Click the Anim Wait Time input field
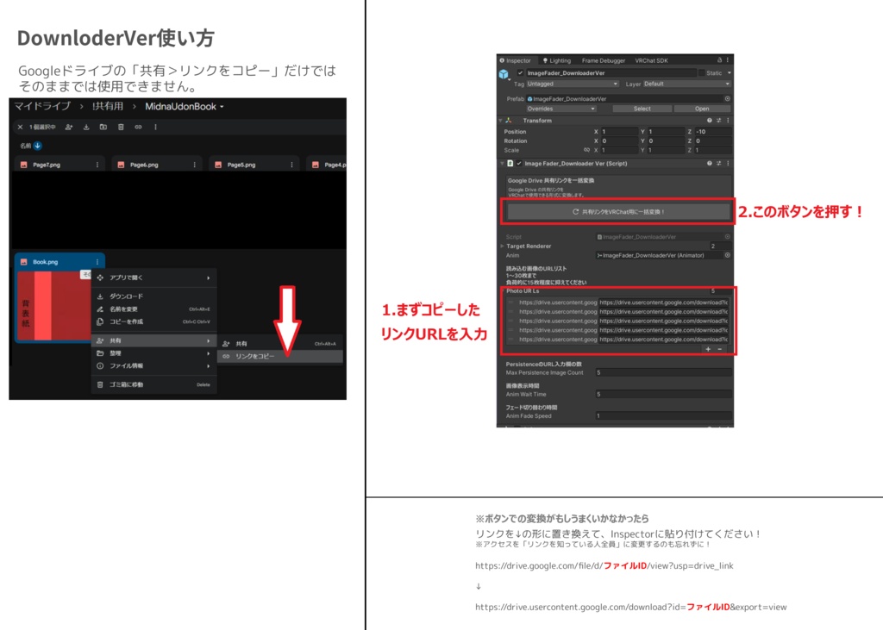This screenshot has width=883, height=630. coord(664,394)
